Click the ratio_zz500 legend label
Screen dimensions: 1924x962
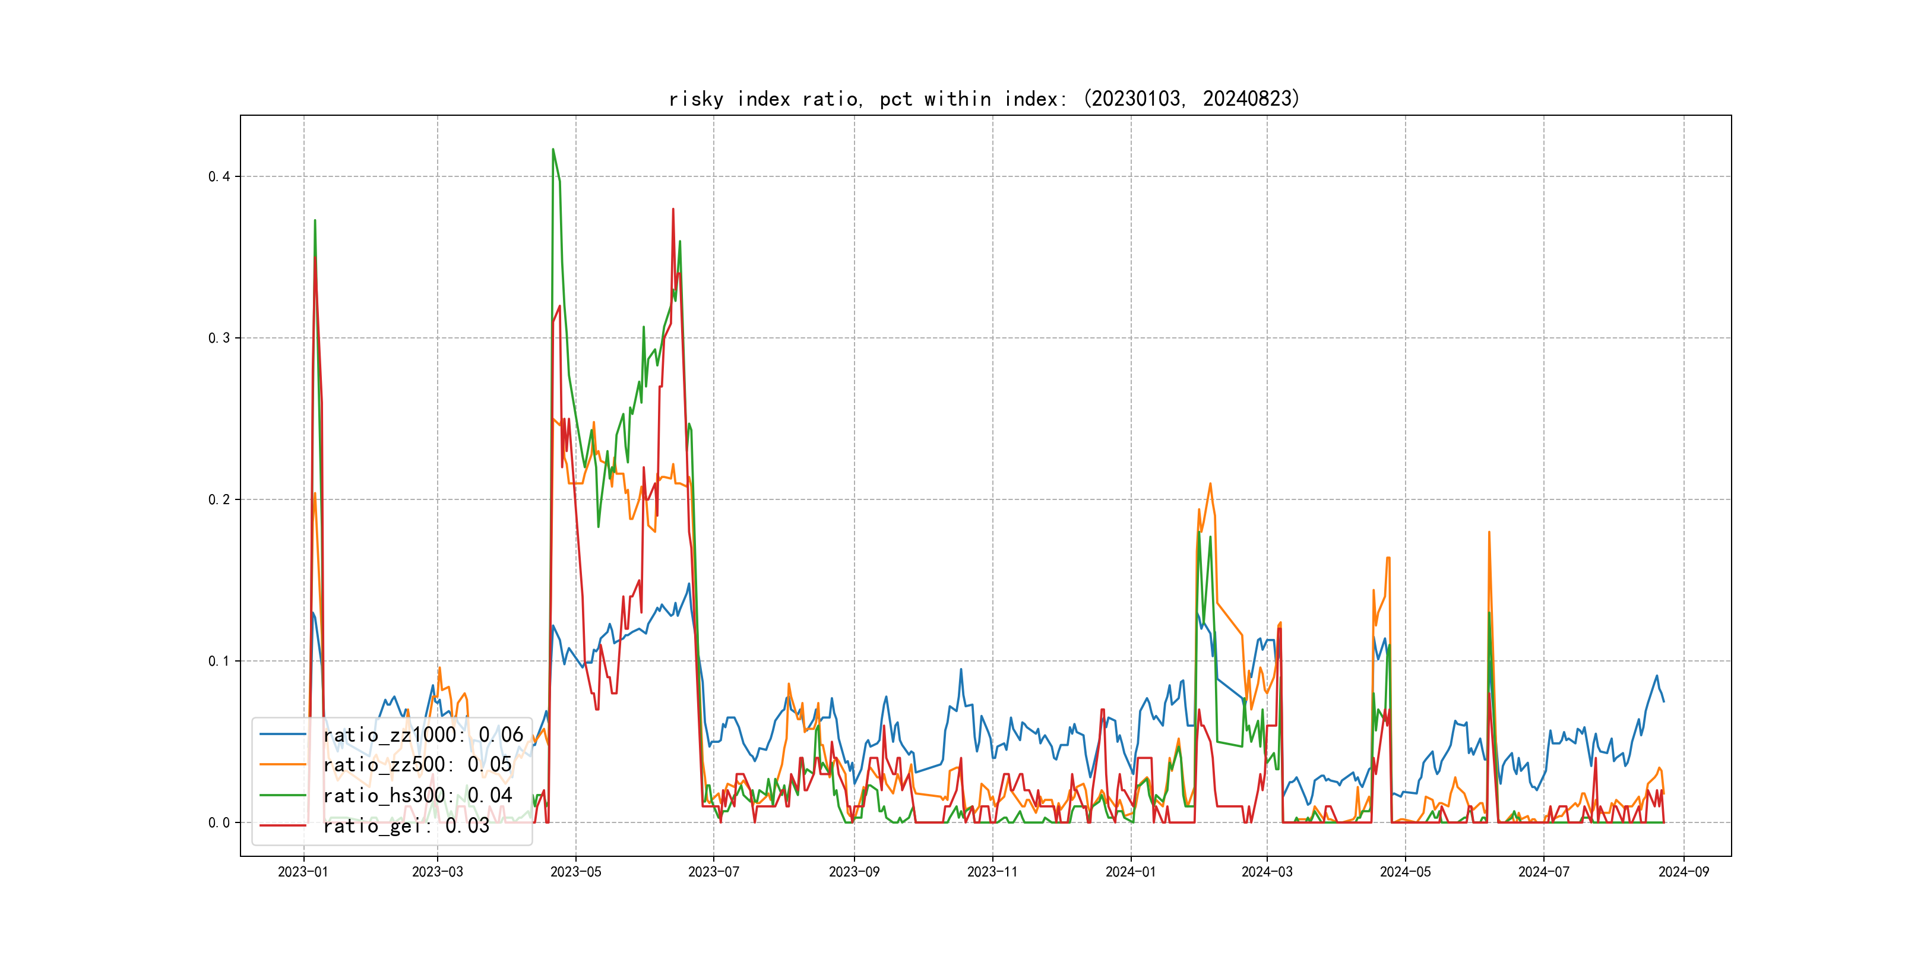click(x=417, y=765)
